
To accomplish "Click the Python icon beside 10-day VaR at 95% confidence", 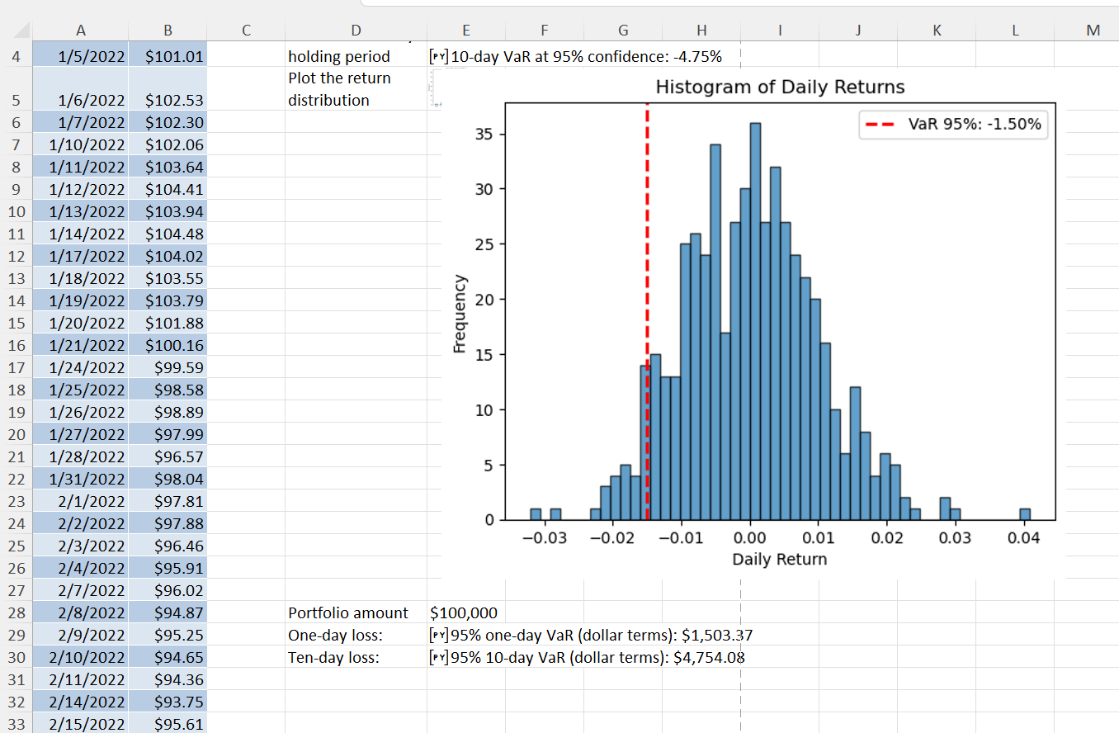I will (x=438, y=57).
